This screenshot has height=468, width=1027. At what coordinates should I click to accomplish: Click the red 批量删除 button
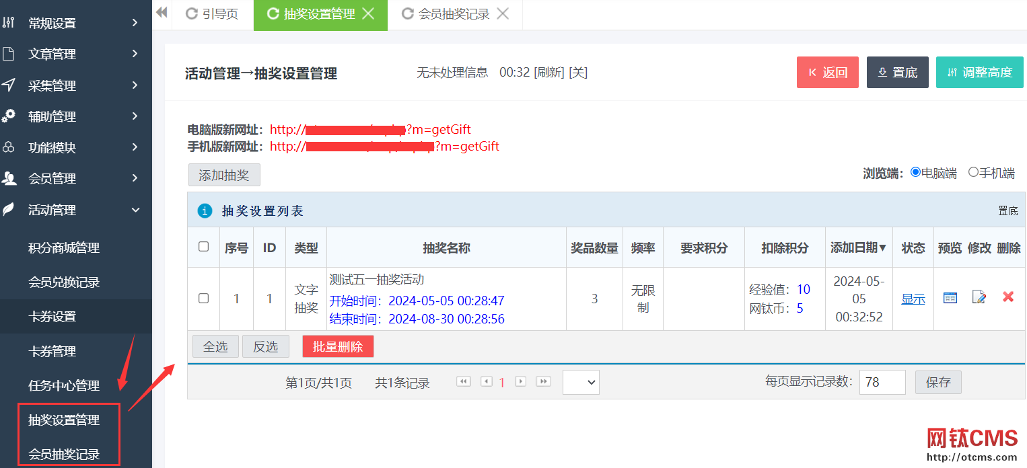[x=338, y=346]
